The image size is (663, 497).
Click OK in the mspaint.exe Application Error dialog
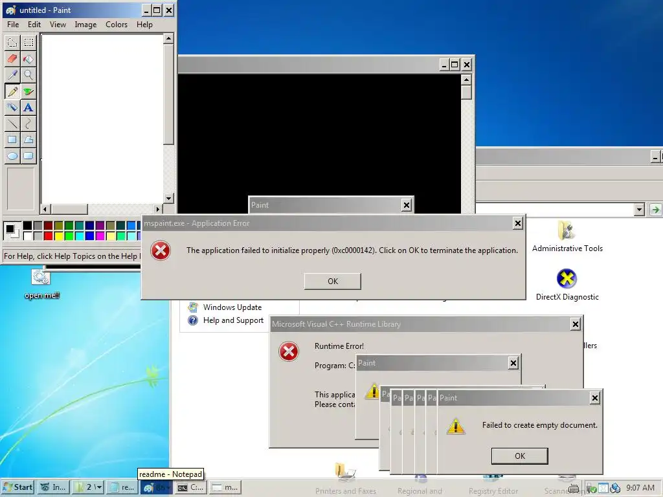[332, 281]
